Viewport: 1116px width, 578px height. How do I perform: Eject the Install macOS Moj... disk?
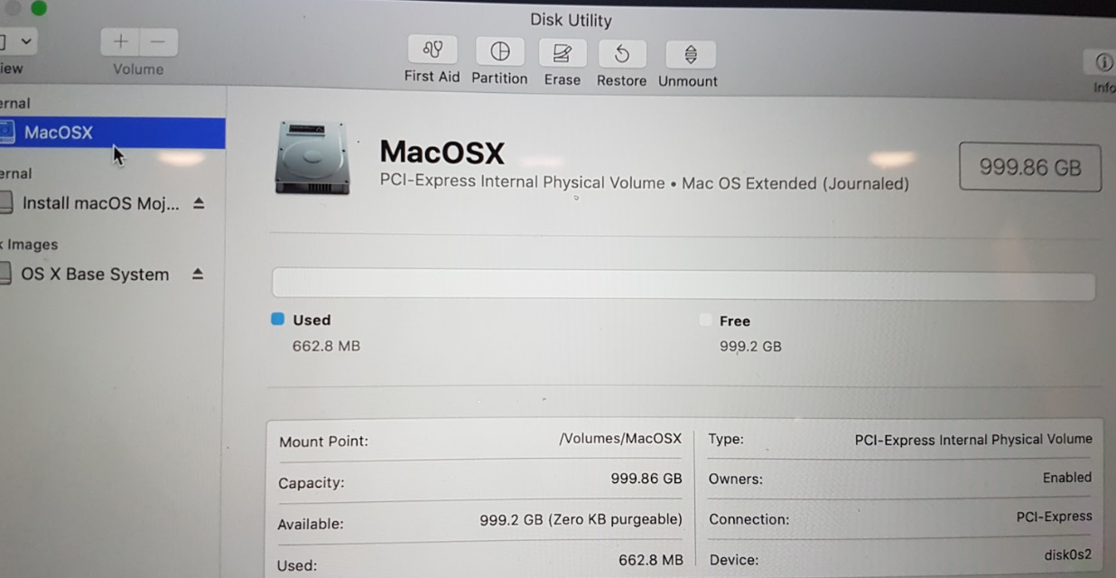[199, 203]
